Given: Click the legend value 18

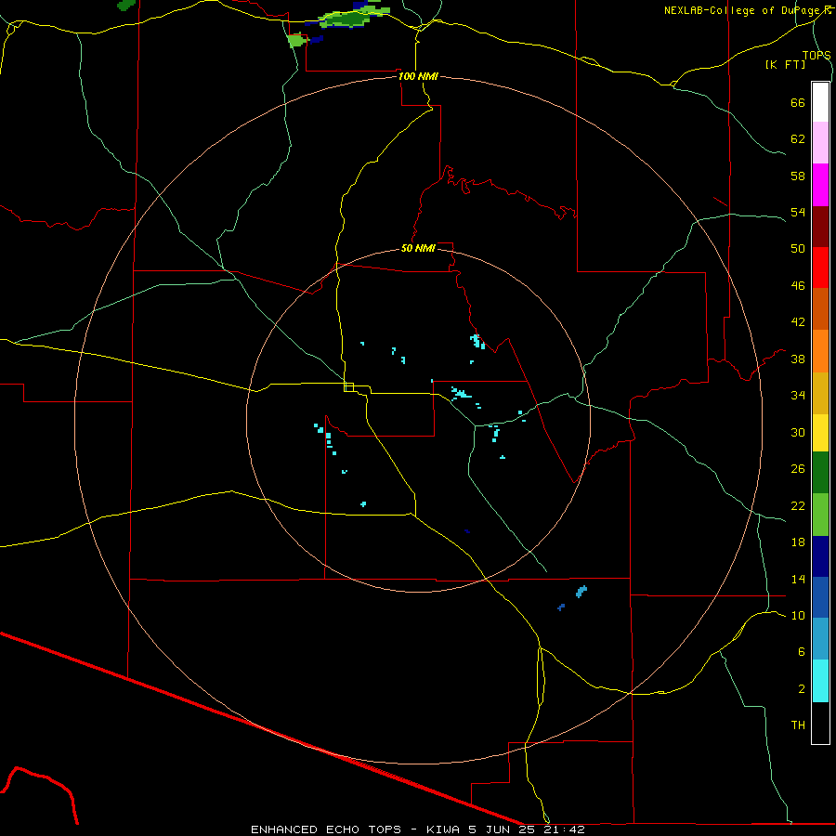Looking at the screenshot, I should 798,542.
